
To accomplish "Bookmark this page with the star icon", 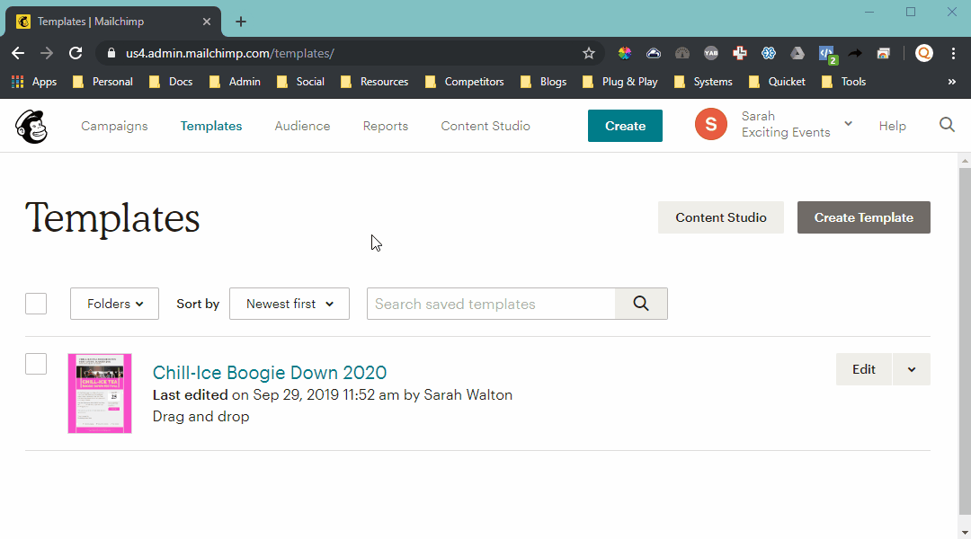I will [588, 53].
